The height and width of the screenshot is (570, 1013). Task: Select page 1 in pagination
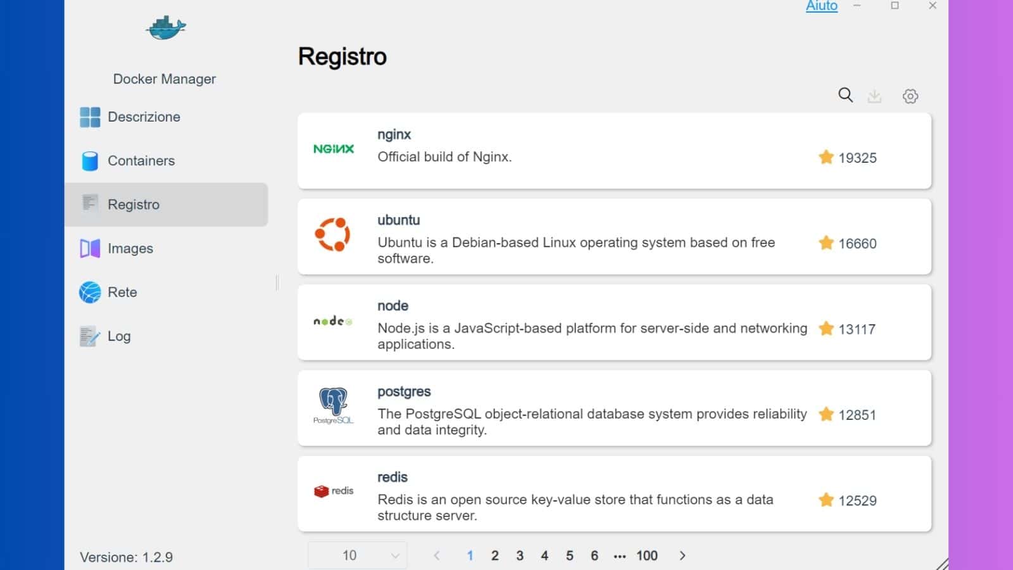coord(470,555)
